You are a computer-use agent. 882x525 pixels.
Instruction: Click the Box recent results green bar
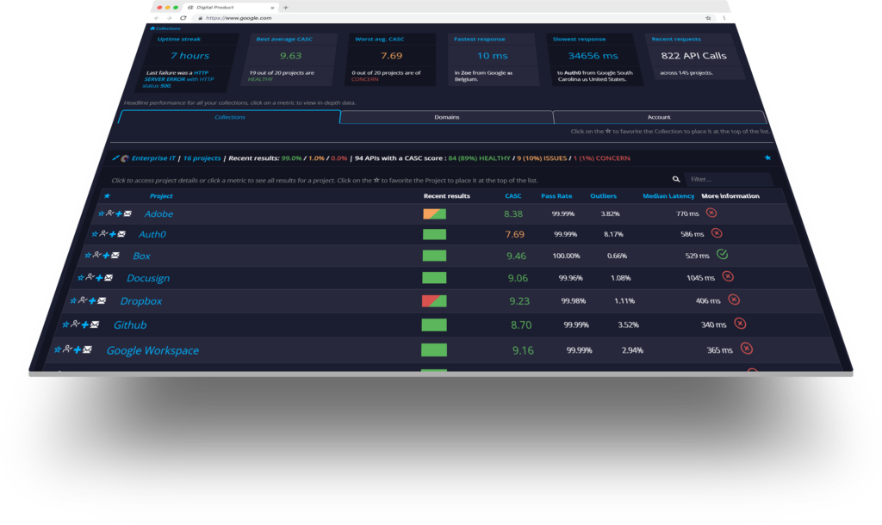[434, 256]
